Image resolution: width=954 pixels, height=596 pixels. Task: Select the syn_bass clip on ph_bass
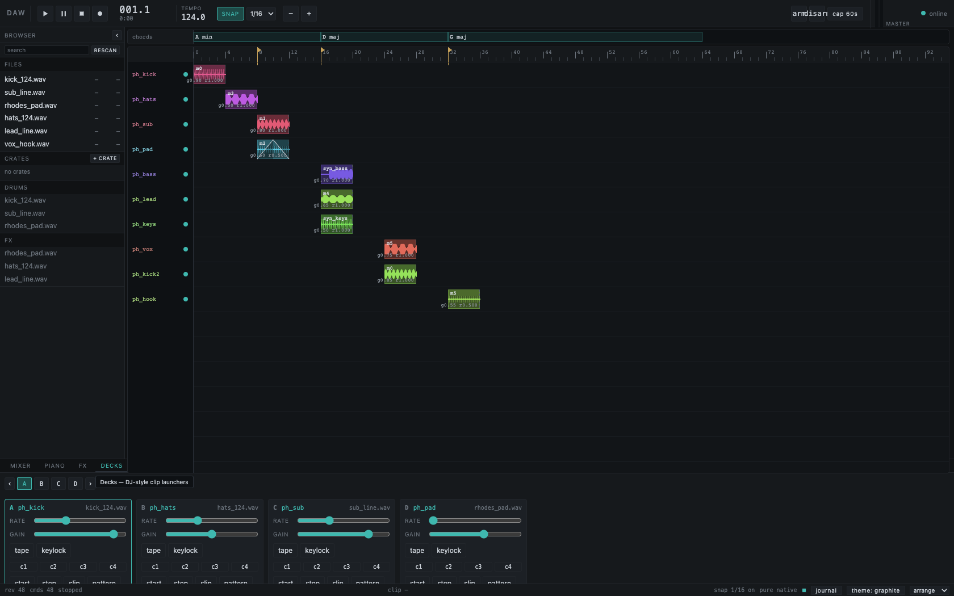click(337, 174)
